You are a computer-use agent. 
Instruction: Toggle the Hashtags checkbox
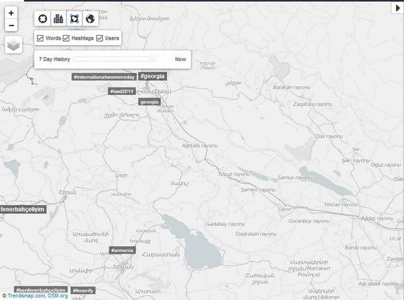click(x=66, y=38)
